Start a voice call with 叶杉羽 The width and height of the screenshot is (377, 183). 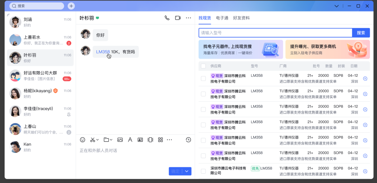[167, 18]
